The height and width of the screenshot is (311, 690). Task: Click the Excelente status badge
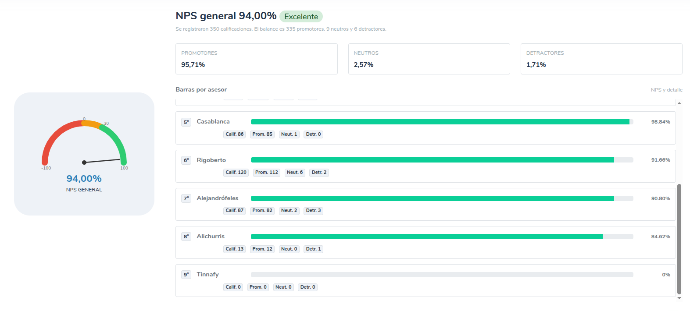click(301, 17)
